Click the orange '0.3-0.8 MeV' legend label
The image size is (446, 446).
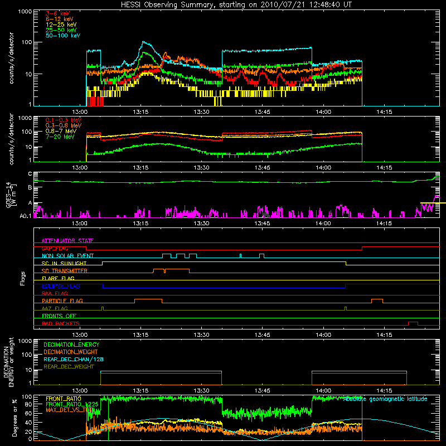click(x=64, y=125)
